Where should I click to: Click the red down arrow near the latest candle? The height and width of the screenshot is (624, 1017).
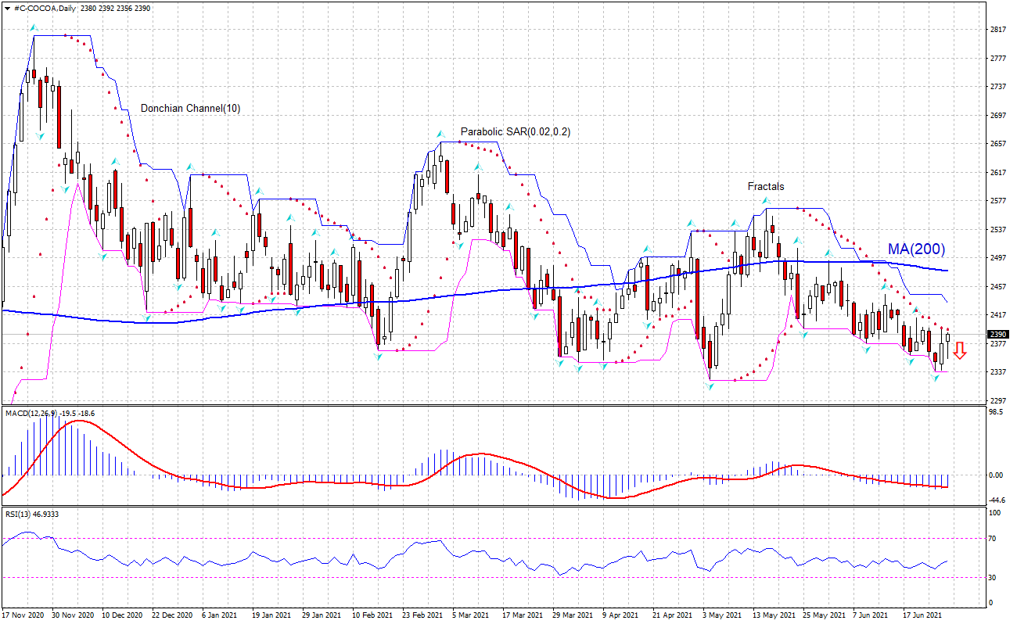point(960,352)
